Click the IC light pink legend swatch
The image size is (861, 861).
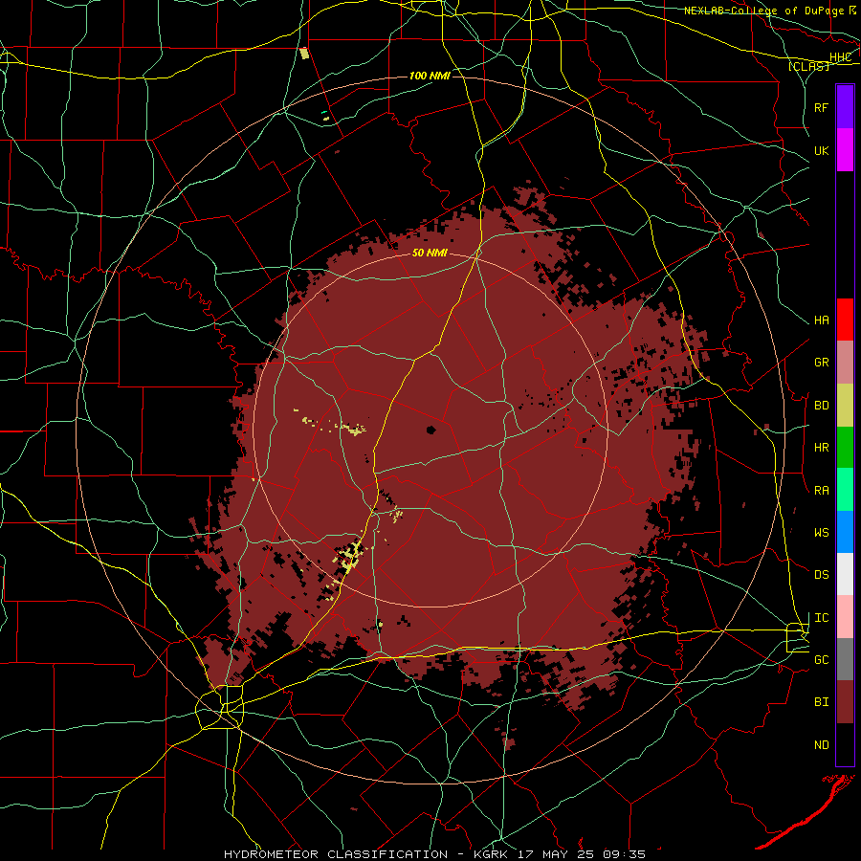(x=845, y=617)
